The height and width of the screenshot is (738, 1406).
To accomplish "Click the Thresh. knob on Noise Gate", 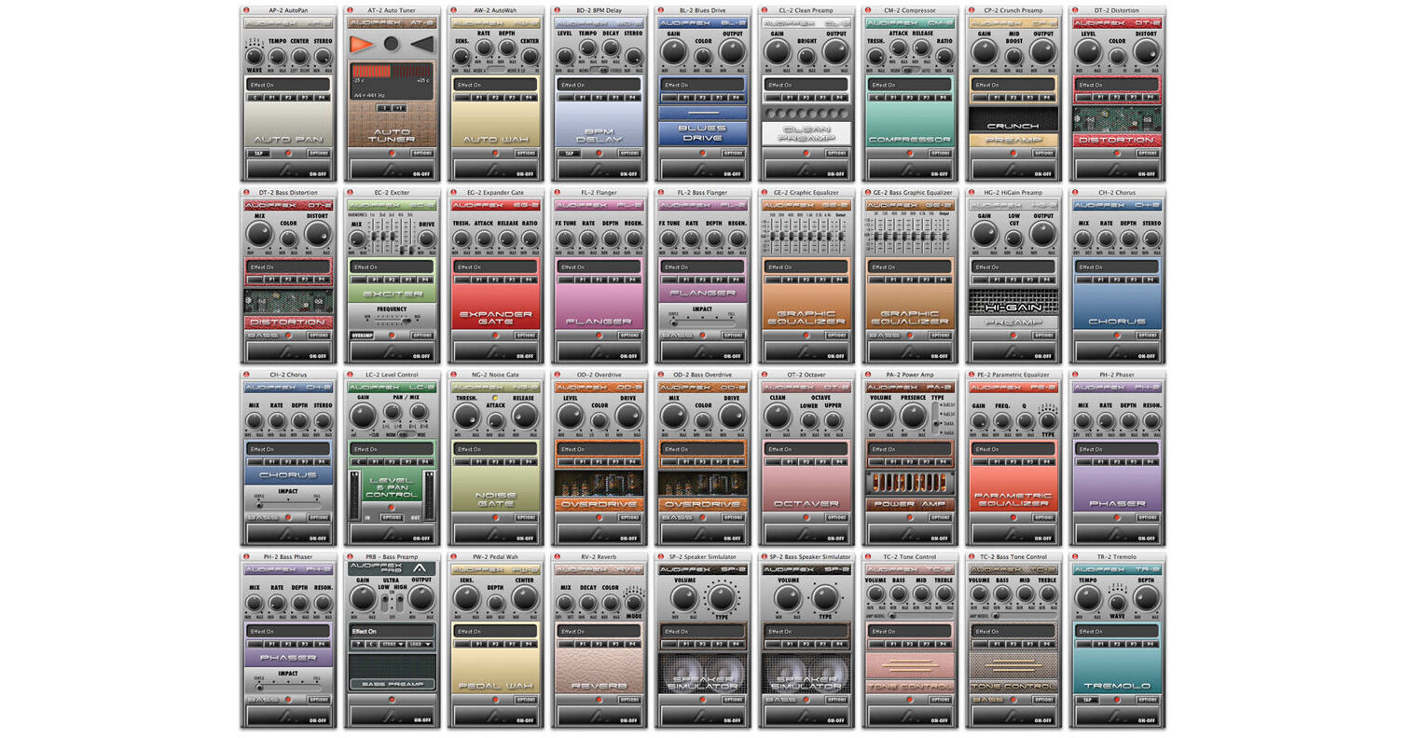I will coord(466,416).
